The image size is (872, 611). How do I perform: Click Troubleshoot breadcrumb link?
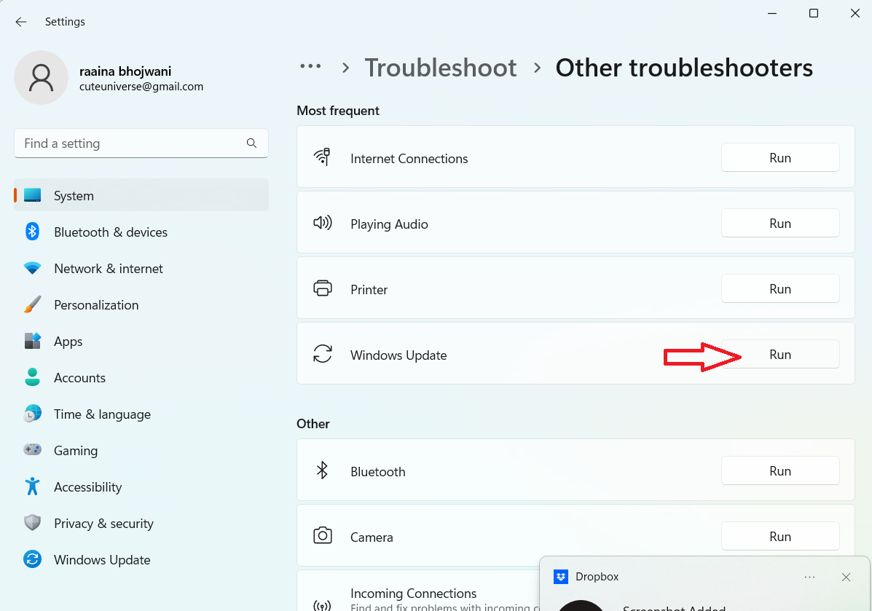(x=441, y=68)
